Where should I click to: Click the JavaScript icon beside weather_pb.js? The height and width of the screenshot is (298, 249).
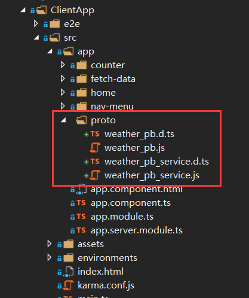coord(95,148)
